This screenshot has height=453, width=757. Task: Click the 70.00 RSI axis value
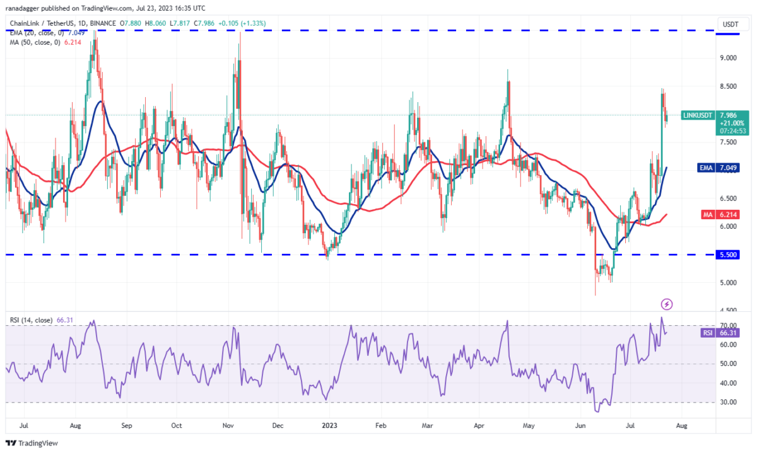tap(728, 326)
